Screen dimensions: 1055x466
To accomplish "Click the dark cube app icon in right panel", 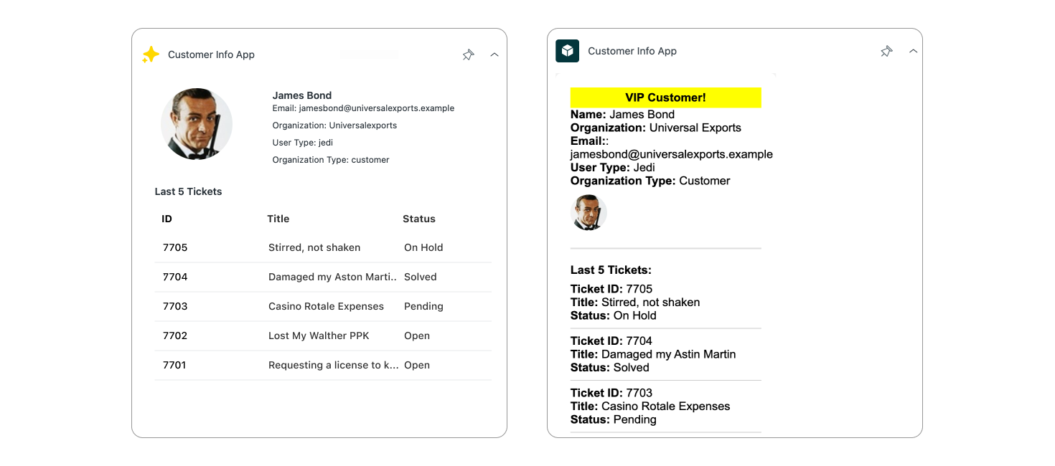I will click(x=567, y=51).
